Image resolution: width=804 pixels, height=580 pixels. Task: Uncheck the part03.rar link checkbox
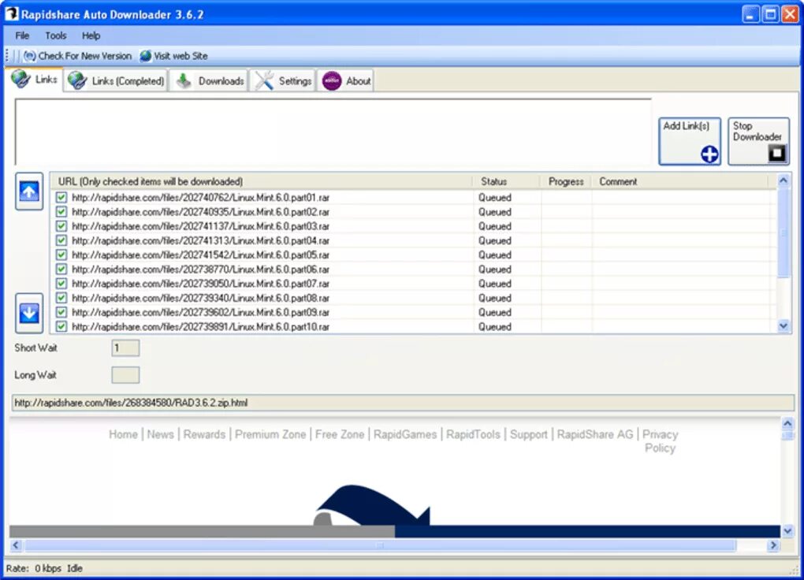point(61,226)
